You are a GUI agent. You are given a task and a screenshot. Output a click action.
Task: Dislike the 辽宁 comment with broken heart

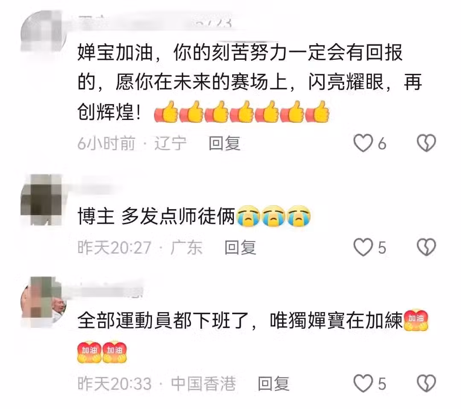click(426, 143)
